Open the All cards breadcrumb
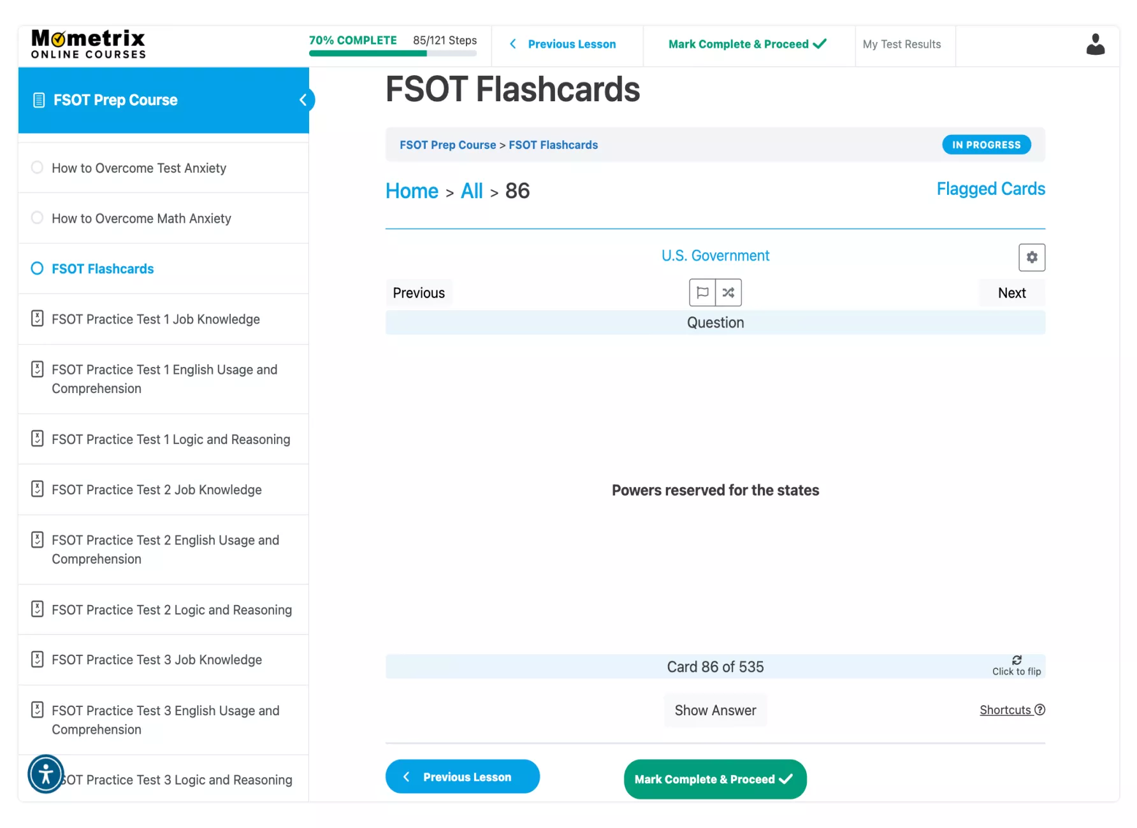Image resolution: width=1137 pixels, height=828 pixels. (472, 191)
